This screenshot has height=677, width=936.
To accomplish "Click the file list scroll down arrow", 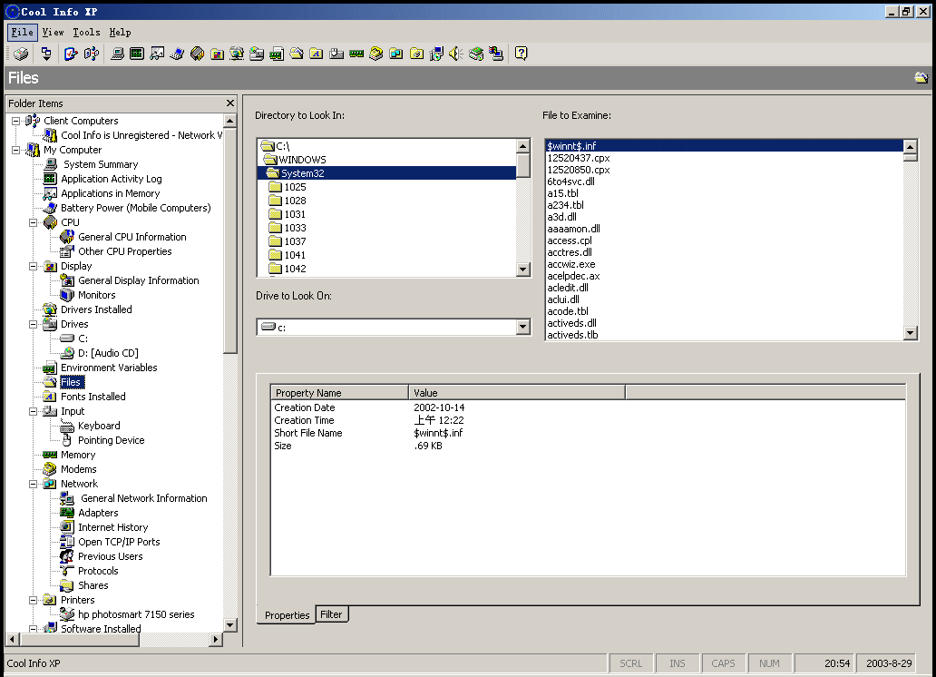I will (x=910, y=333).
